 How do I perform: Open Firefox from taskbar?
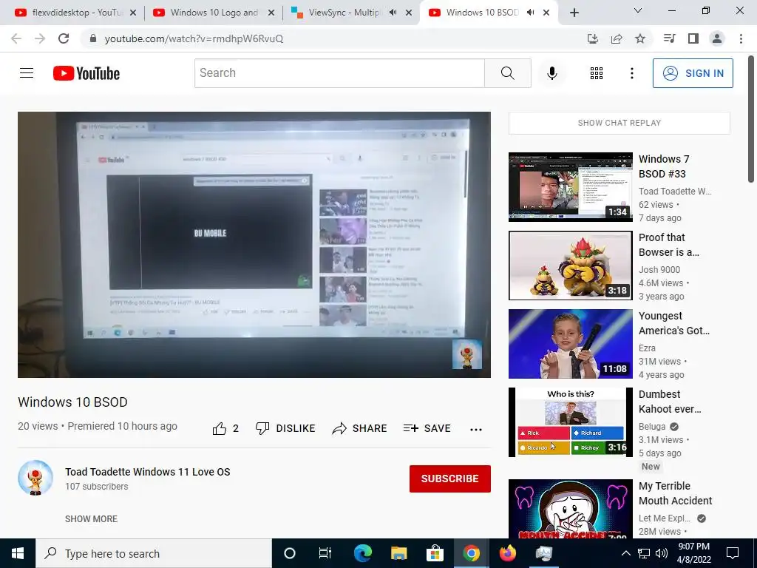(507, 553)
